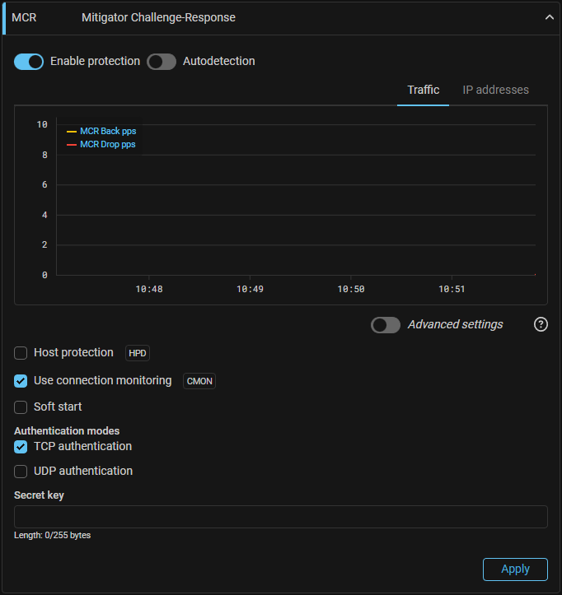The image size is (562, 595).
Task: Open the IP addresses tab
Action: [495, 90]
